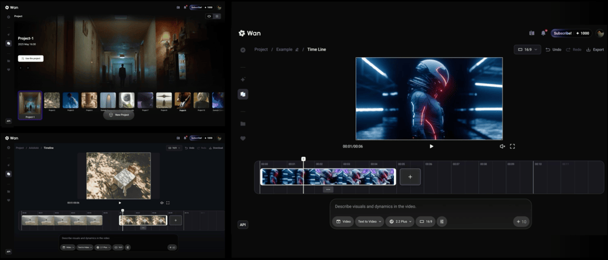Open the Text to Video dropdown under robot timeline
Image resolution: width=608 pixels, height=260 pixels.
coord(370,222)
